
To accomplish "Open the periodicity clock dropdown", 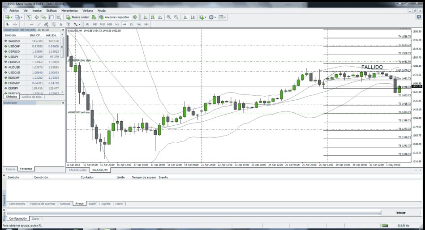I will point(215,17).
